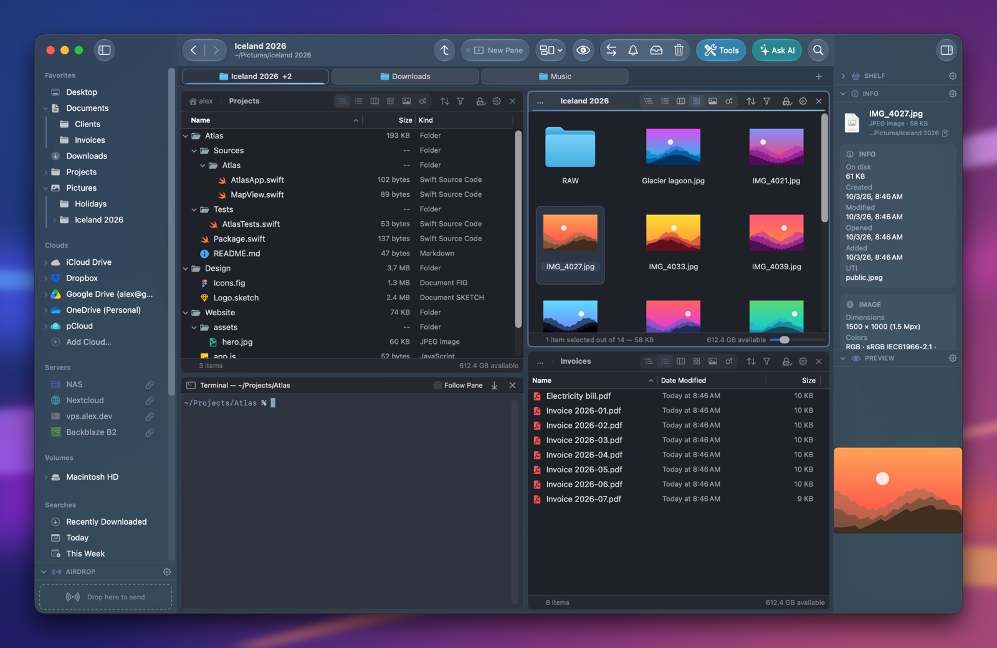Switch Invoices pane to column view icon
The width and height of the screenshot is (997, 648).
(680, 361)
